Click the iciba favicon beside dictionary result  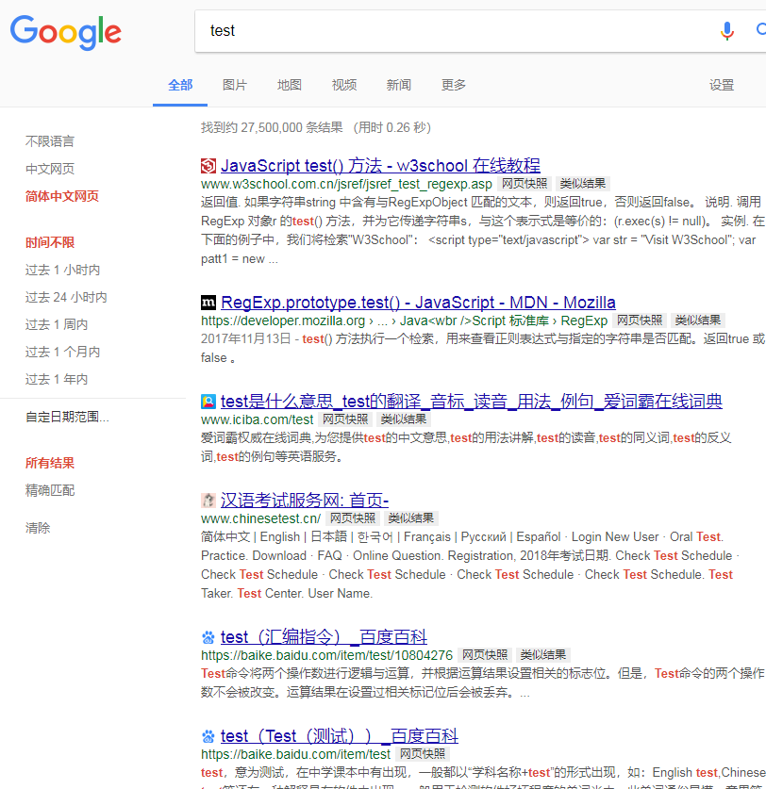click(208, 402)
